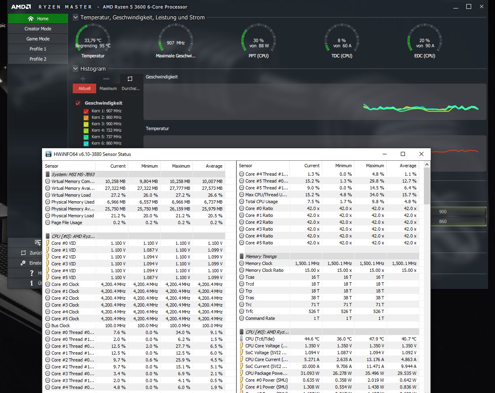Click Sensor column header in left HWiNFO pane
This screenshot has width=495, height=393.
coord(69,166)
